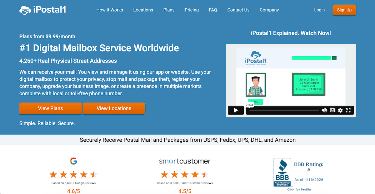Open the video settings gear

tap(340, 110)
